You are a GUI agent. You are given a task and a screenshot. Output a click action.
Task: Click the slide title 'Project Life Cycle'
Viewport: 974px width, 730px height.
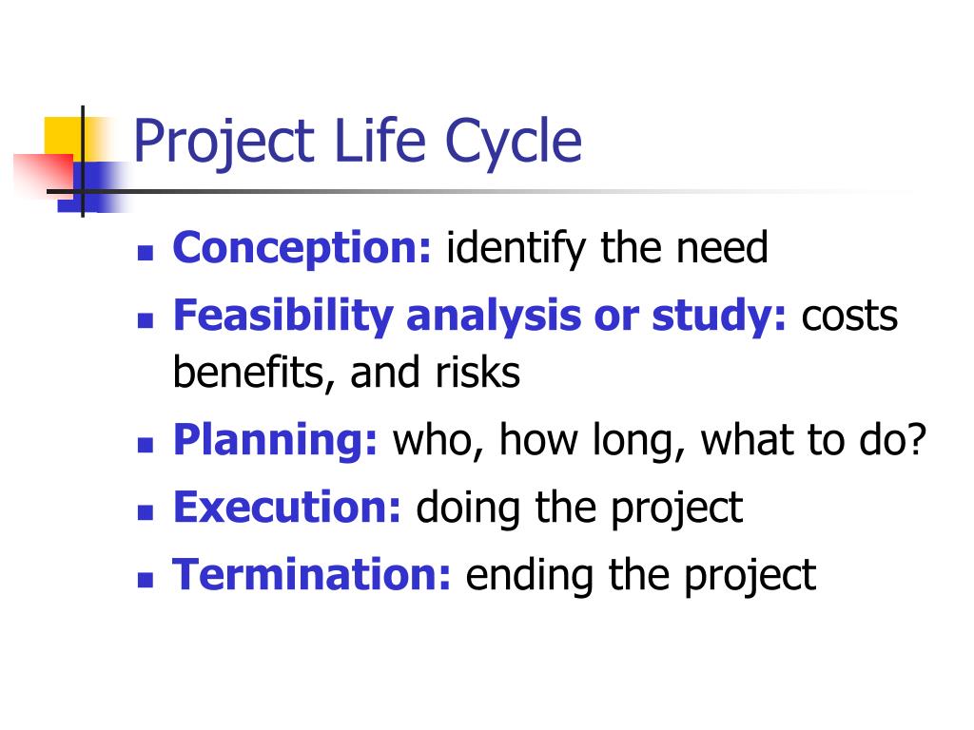pyautogui.click(x=358, y=143)
